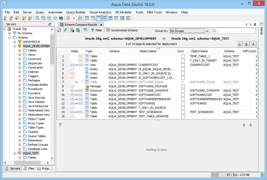267x180 pixels.
Task: Click the plug disconnect toolbar icon
Action: point(30,18)
